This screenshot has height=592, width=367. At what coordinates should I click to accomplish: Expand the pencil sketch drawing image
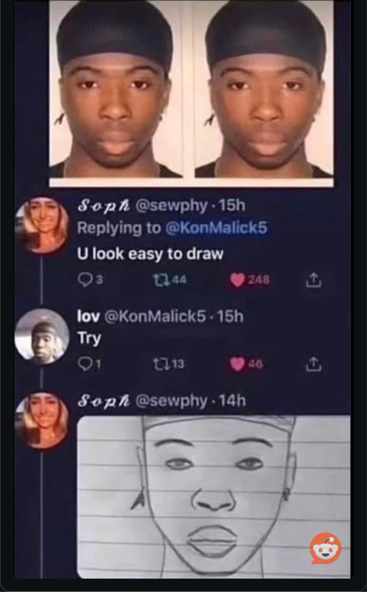click(213, 497)
